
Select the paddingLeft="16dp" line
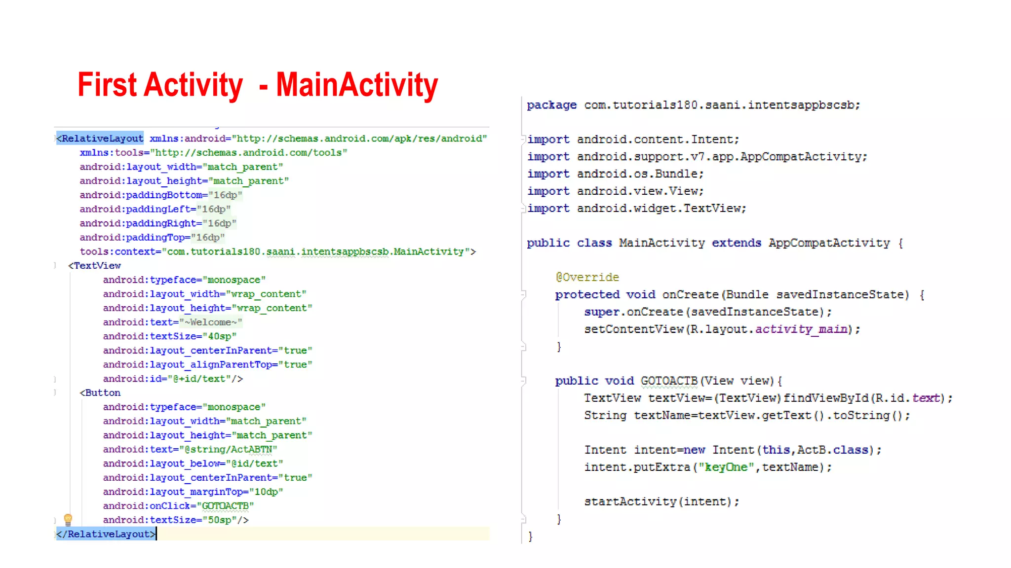pyautogui.click(x=155, y=209)
